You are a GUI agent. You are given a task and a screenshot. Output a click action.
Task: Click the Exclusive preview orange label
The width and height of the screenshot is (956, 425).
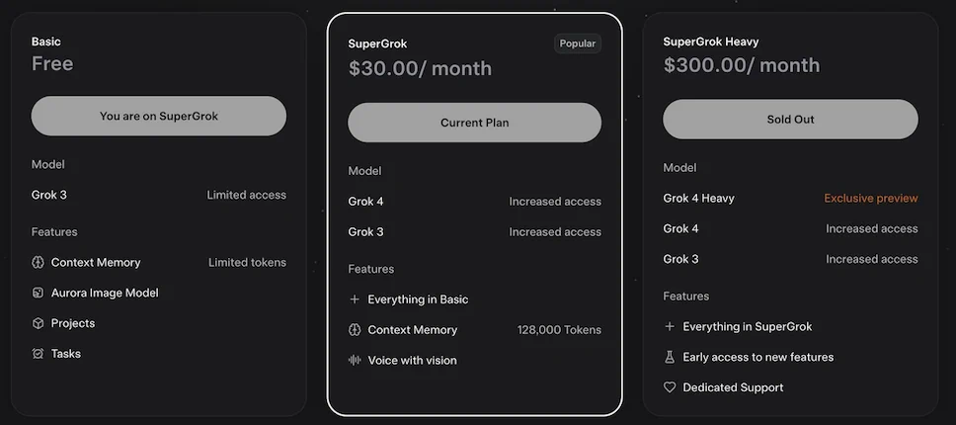(x=871, y=199)
